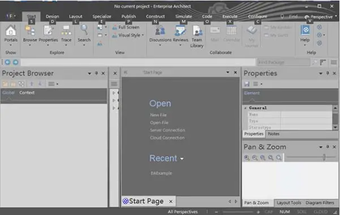The image size is (340, 215).
Task: Click the New File link on Start Page
Action: coord(158,115)
